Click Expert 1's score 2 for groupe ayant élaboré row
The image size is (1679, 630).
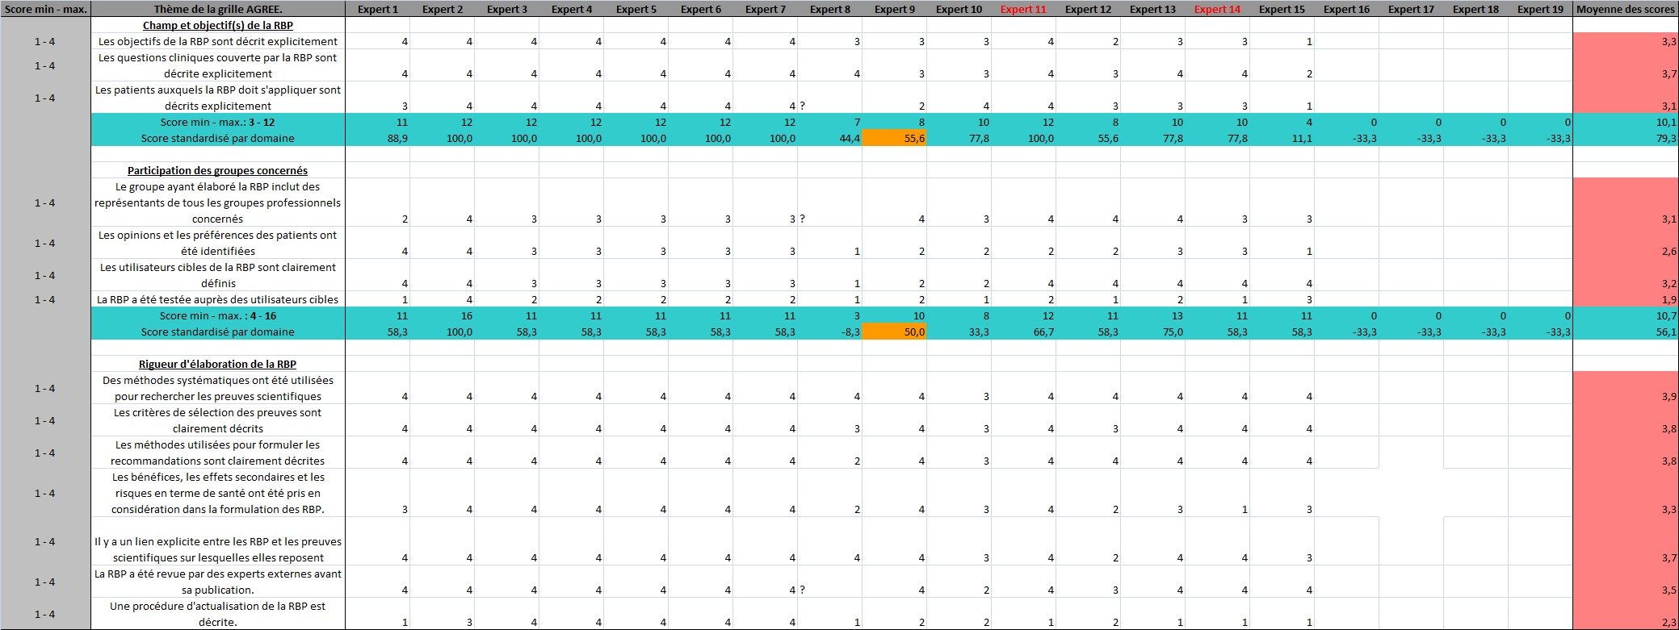[378, 202]
